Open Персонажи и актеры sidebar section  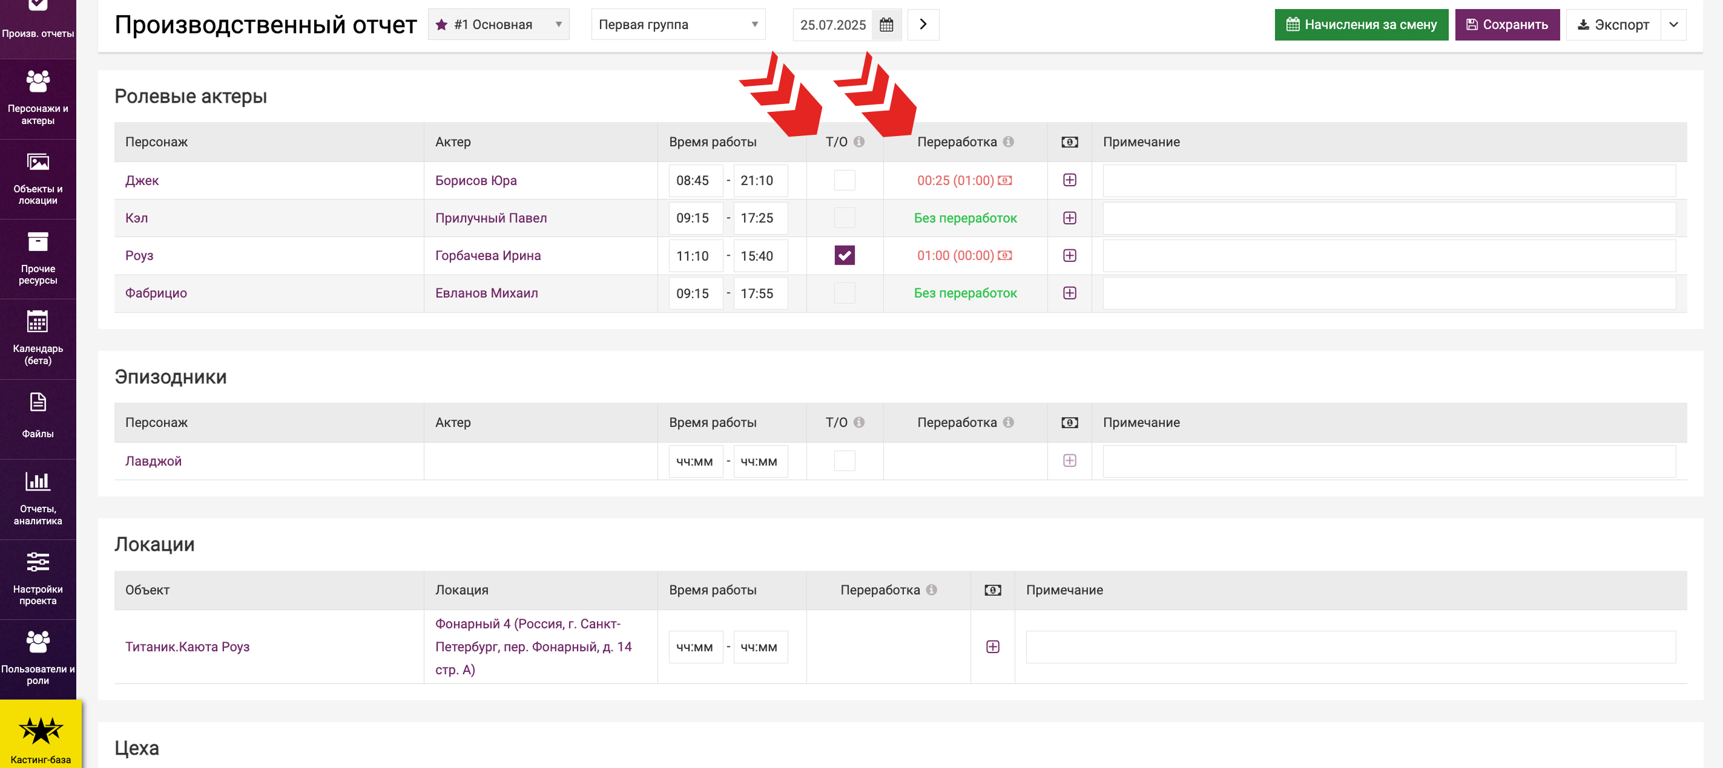[x=38, y=98]
